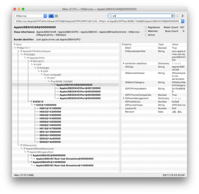Viewport: 199px width, 194px height.
Task: Toggle the Active checkbox
Action: coord(146,35)
